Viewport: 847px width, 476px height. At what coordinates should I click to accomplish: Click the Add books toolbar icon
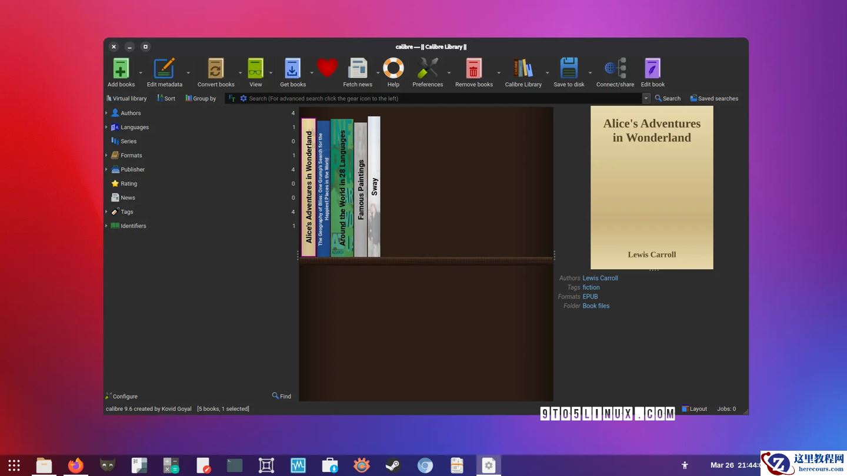[121, 69]
